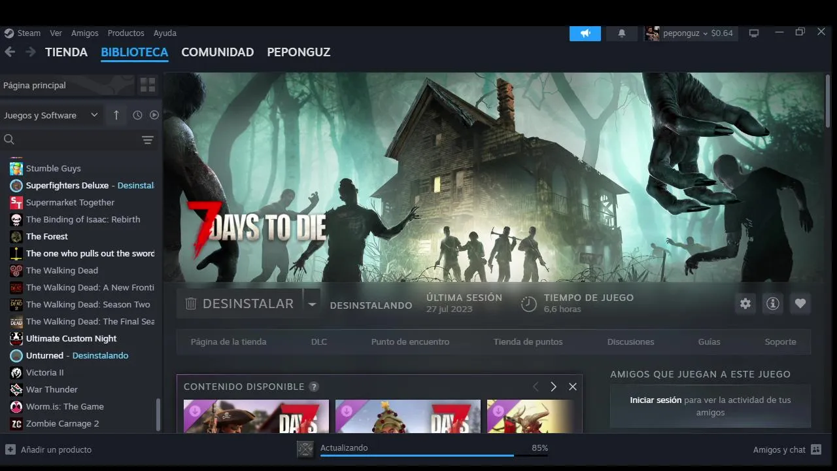
Task: Open the Christmas tree DLC thumbnail
Action: coord(408,416)
